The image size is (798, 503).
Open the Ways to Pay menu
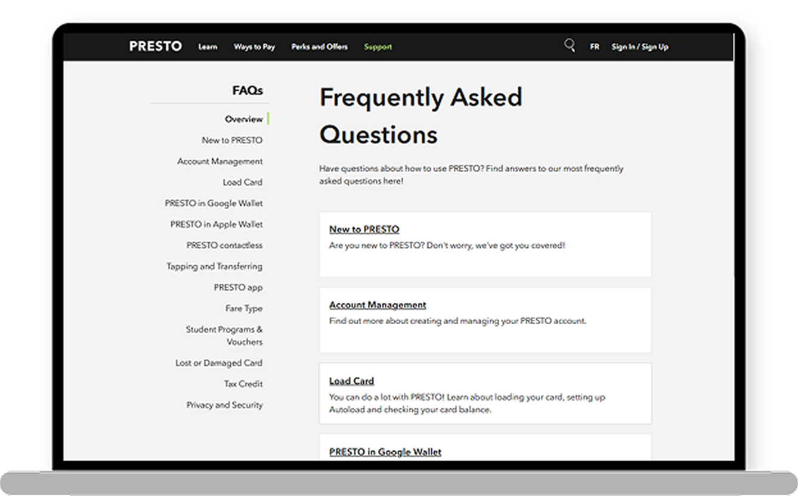[254, 46]
